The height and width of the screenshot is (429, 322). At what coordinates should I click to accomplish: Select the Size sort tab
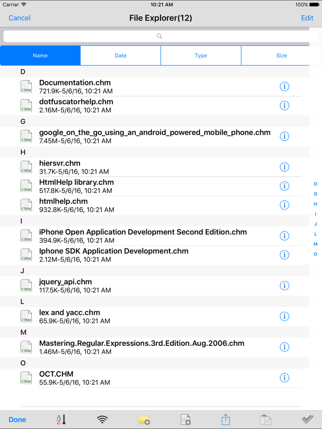tap(281, 56)
